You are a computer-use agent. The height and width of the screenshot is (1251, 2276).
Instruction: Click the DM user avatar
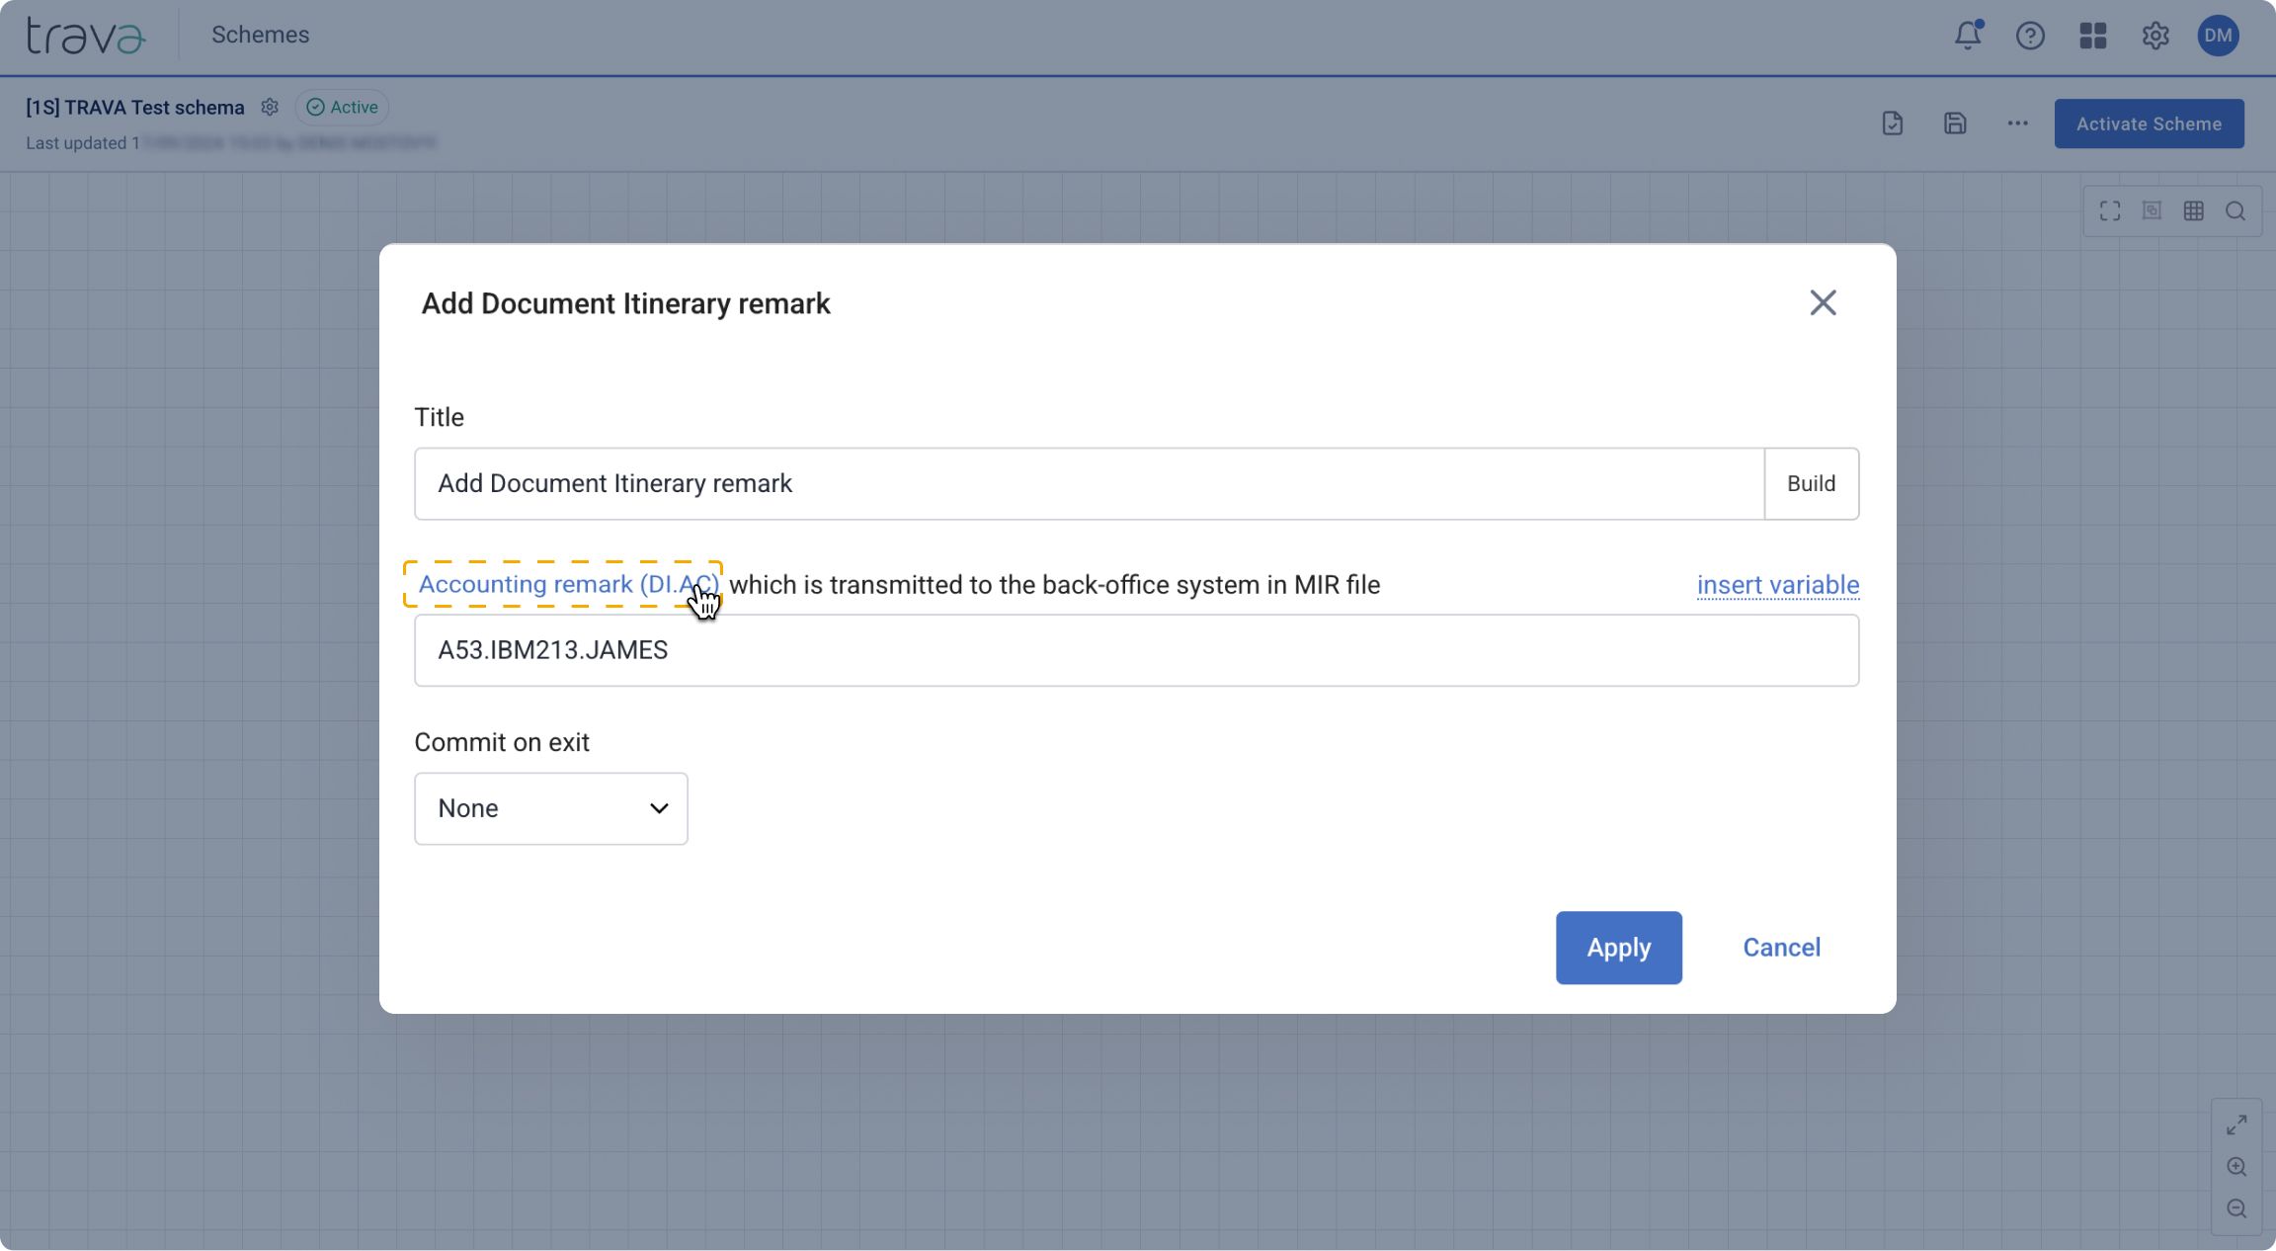coord(2218,36)
